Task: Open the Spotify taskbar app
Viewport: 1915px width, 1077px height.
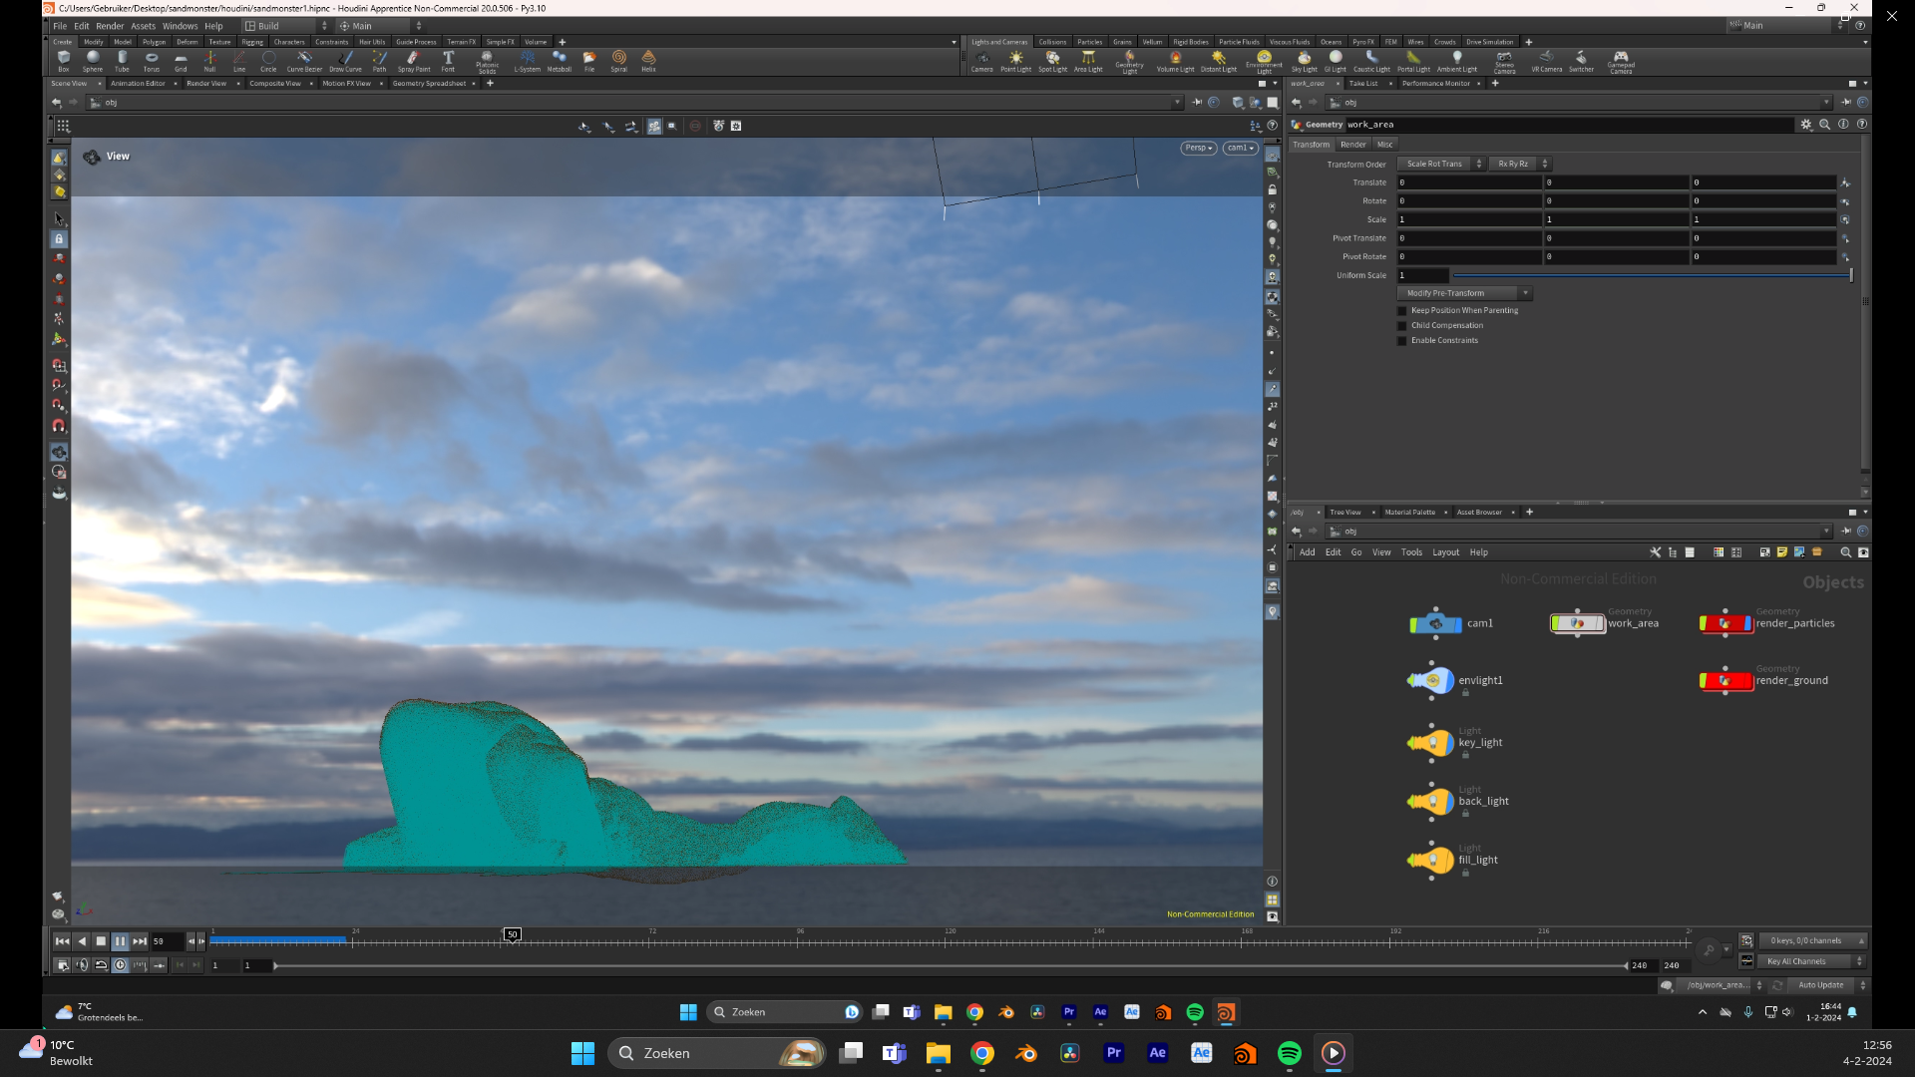Action: (x=1289, y=1053)
